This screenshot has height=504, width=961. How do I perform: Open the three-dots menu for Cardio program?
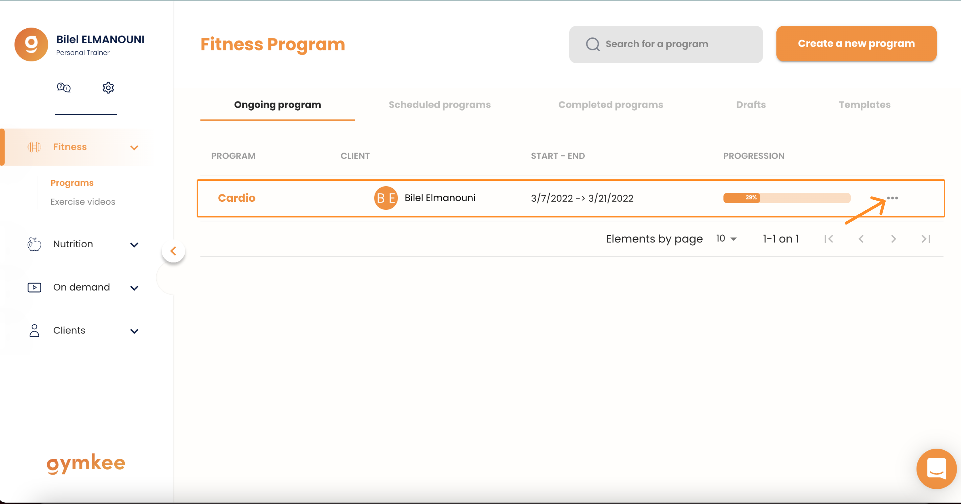click(x=893, y=198)
